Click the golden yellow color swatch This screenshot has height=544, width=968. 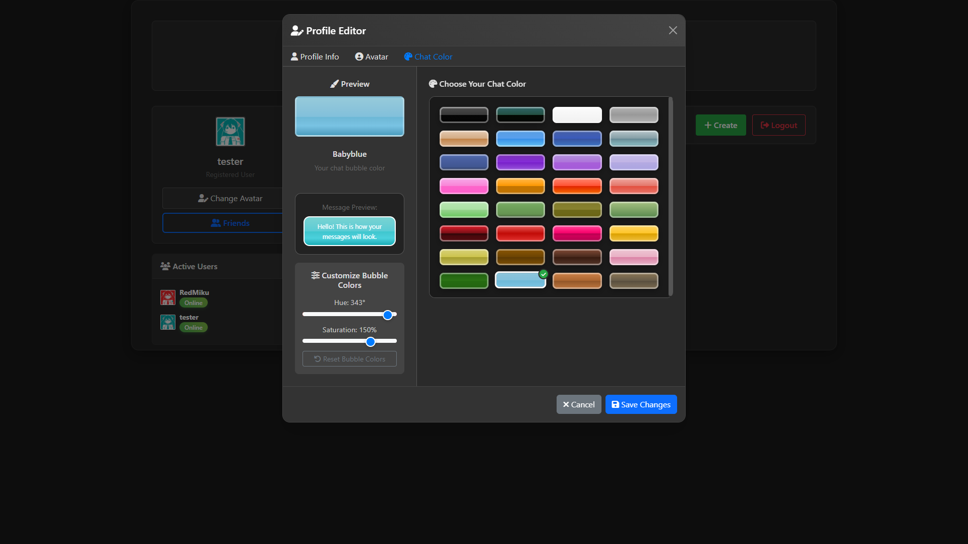point(634,233)
